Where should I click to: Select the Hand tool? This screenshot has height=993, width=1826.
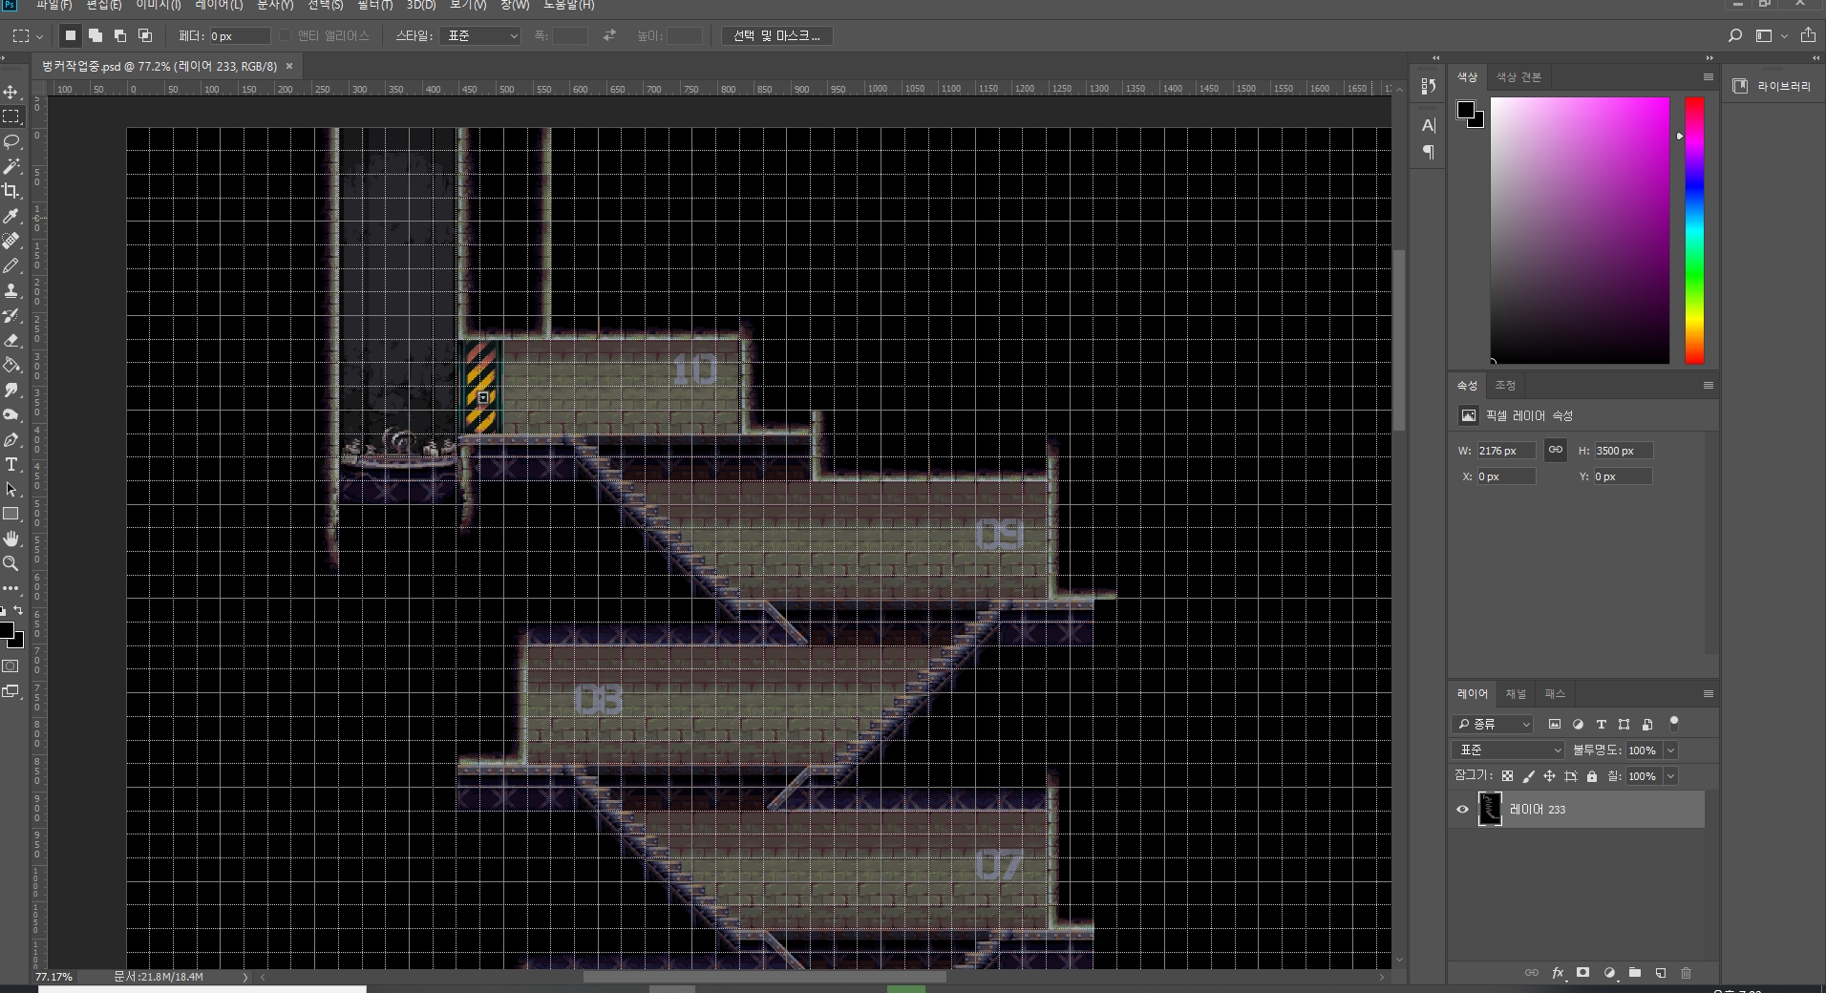click(11, 539)
